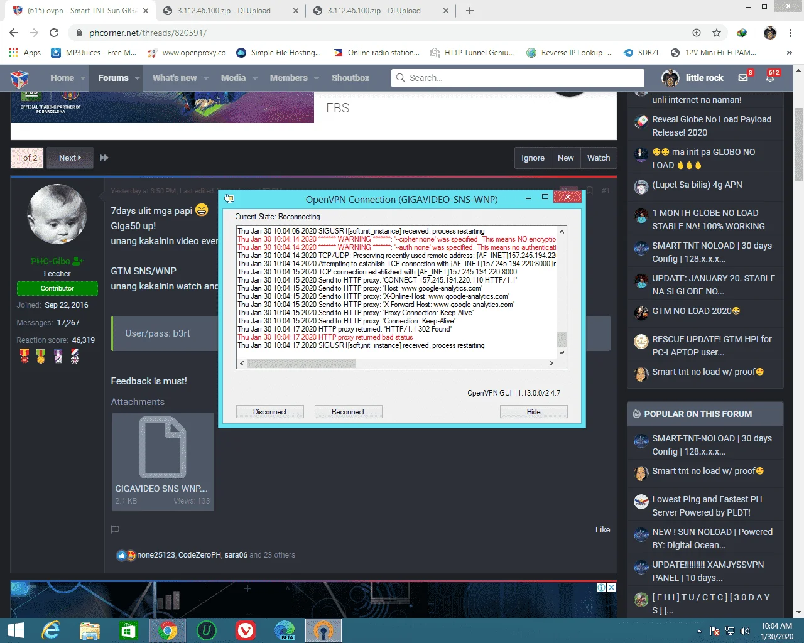
Task: Open 1 MONTH GLOBE NO LOAD thread
Action: coord(709,219)
